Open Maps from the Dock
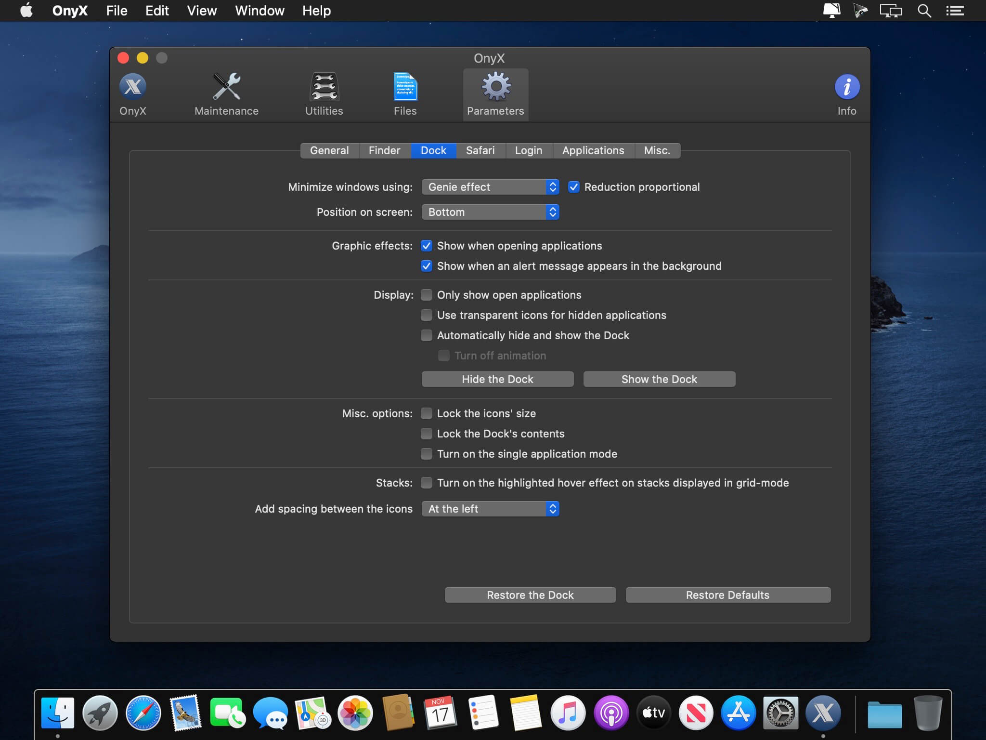This screenshot has width=986, height=740. [313, 713]
